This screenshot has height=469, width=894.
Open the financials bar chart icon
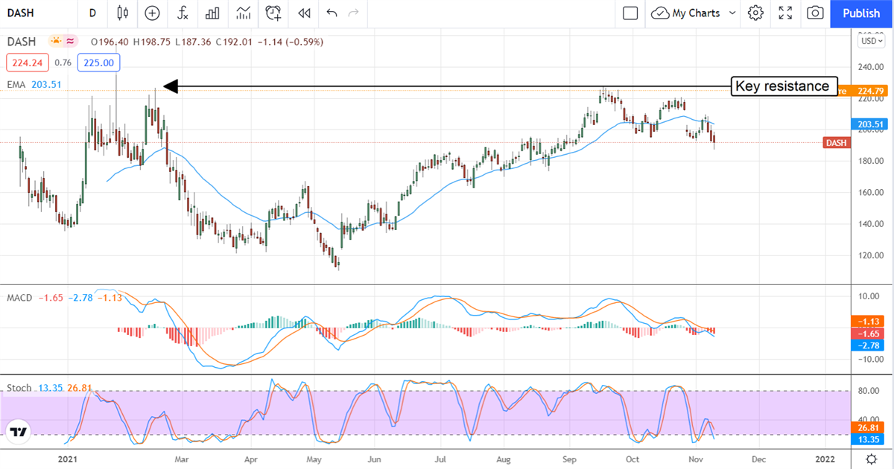point(212,13)
